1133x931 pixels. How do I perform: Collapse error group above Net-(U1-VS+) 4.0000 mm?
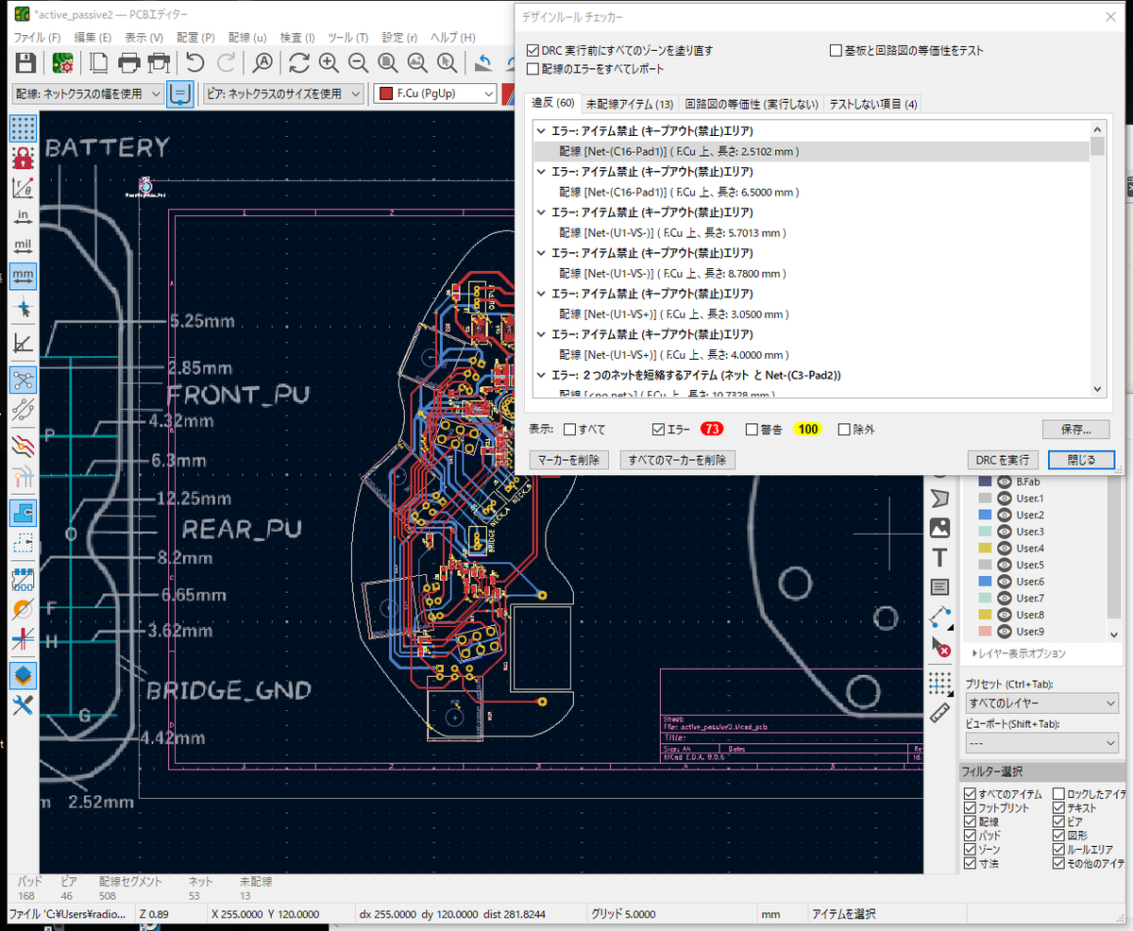541,334
